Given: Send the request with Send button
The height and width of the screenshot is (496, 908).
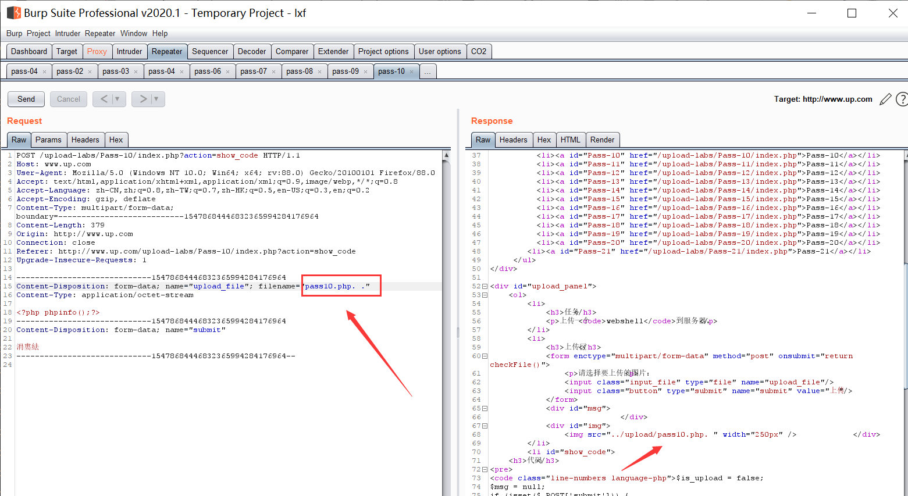Looking at the screenshot, I should (x=26, y=99).
